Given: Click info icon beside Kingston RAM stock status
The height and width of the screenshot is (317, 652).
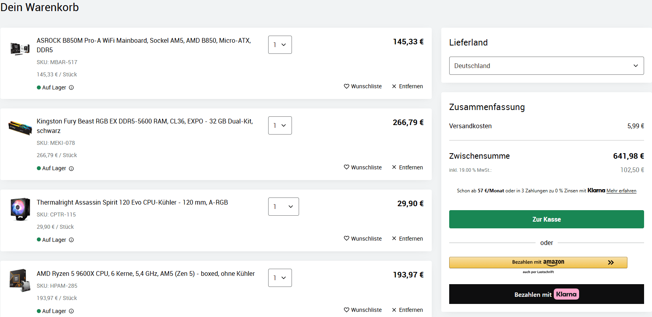Looking at the screenshot, I should [x=71, y=169].
